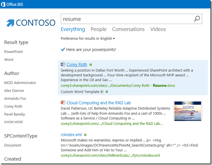Open the Cloud Computing slide thumbnail
The width and height of the screenshot is (212, 165).
point(188,111)
